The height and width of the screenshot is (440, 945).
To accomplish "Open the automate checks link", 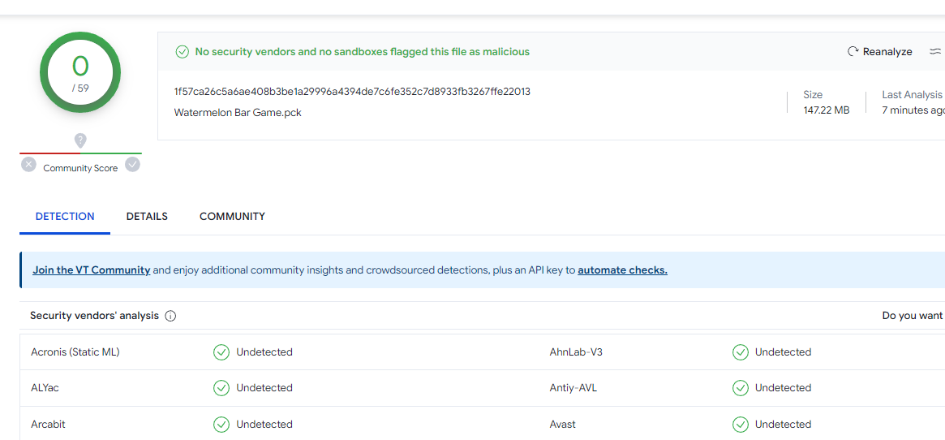I will coord(622,270).
